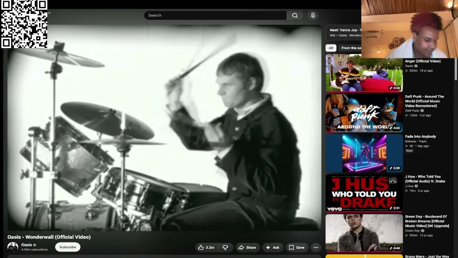Open the Daft Punk Around the World thumbnail
Viewport: 458px width, 258px height.
[x=364, y=113]
